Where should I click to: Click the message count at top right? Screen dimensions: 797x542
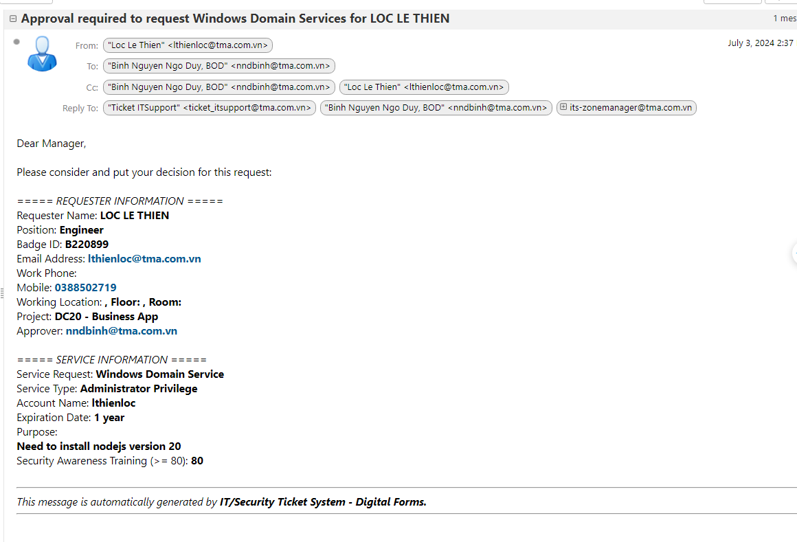784,19
